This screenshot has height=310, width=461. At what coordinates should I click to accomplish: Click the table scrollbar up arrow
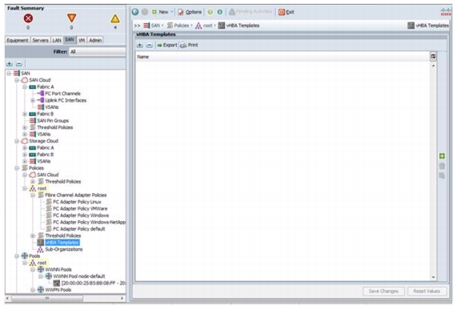coord(433,66)
